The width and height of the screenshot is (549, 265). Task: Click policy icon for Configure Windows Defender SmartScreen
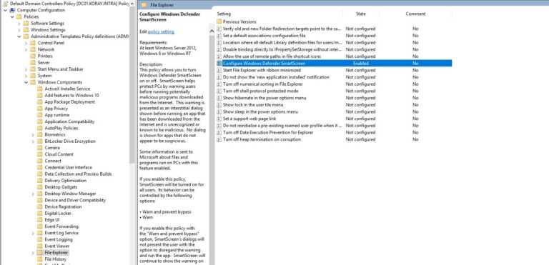pyautogui.click(x=219, y=64)
